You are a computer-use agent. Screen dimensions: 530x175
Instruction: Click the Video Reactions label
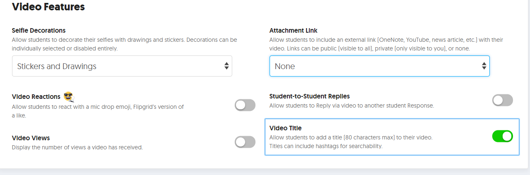pos(36,97)
